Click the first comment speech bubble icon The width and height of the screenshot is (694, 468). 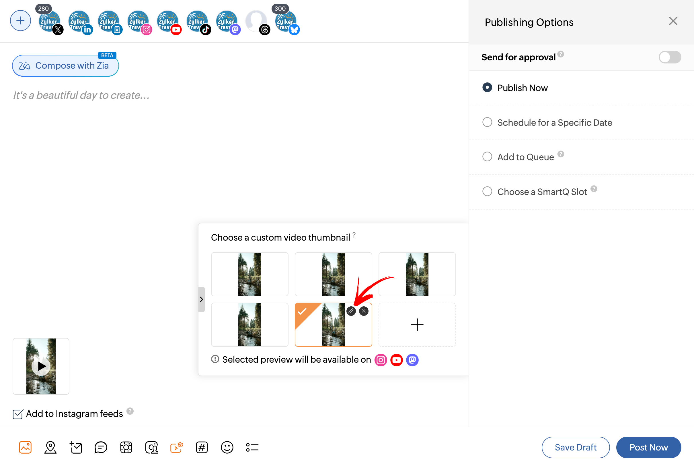tap(101, 447)
